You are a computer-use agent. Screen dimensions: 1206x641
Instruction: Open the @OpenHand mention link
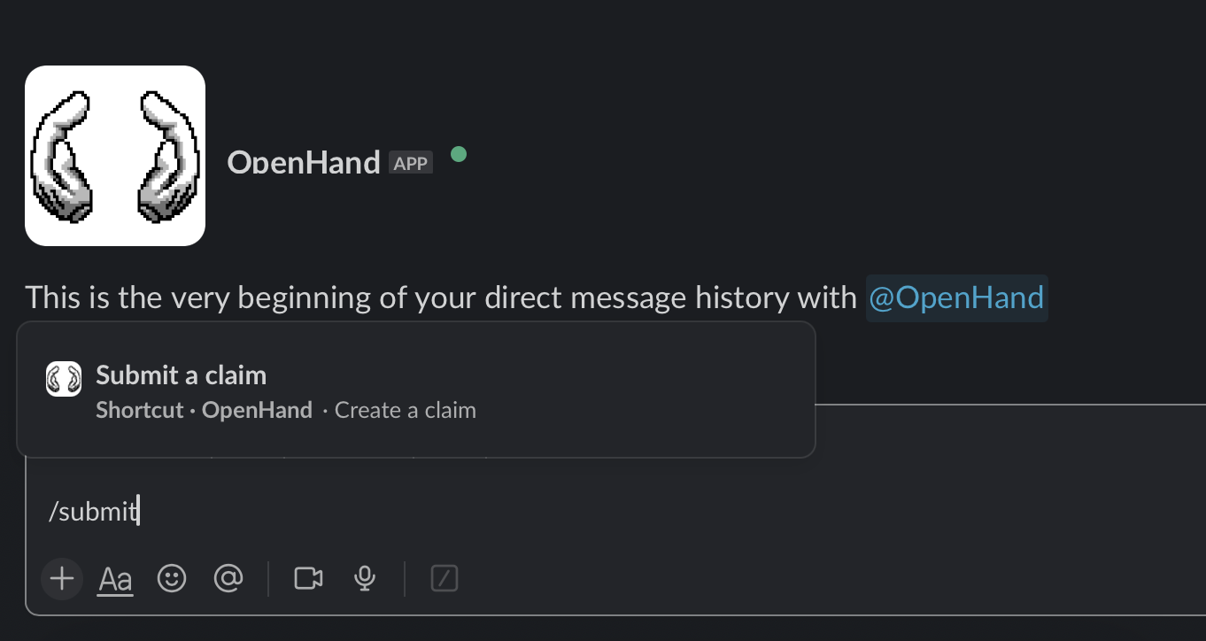[956, 297]
